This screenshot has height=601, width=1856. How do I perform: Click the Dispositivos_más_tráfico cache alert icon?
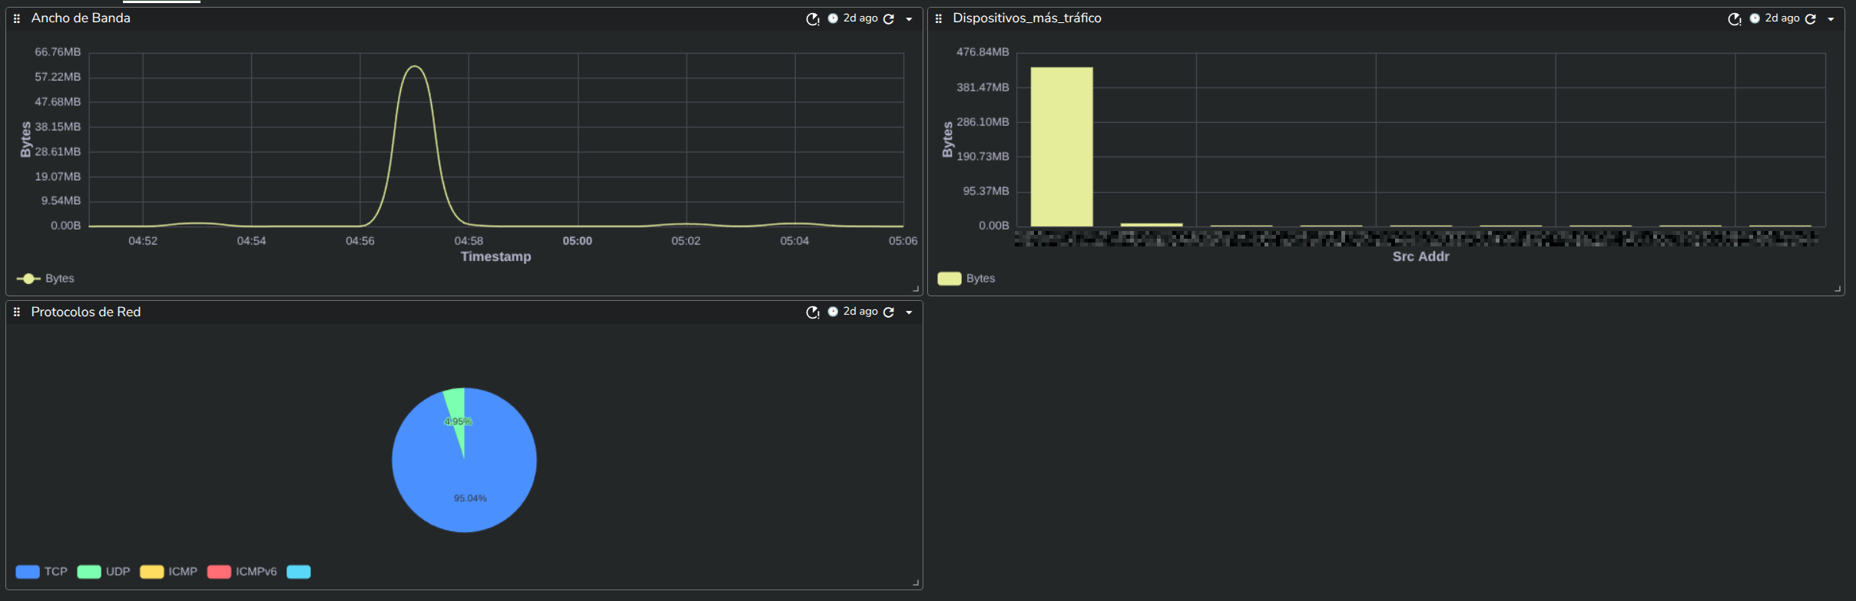(1734, 19)
